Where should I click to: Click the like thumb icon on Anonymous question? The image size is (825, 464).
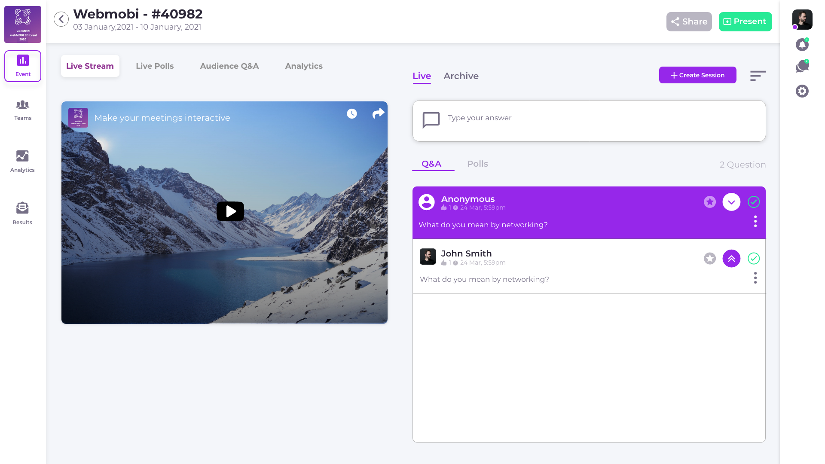(444, 208)
